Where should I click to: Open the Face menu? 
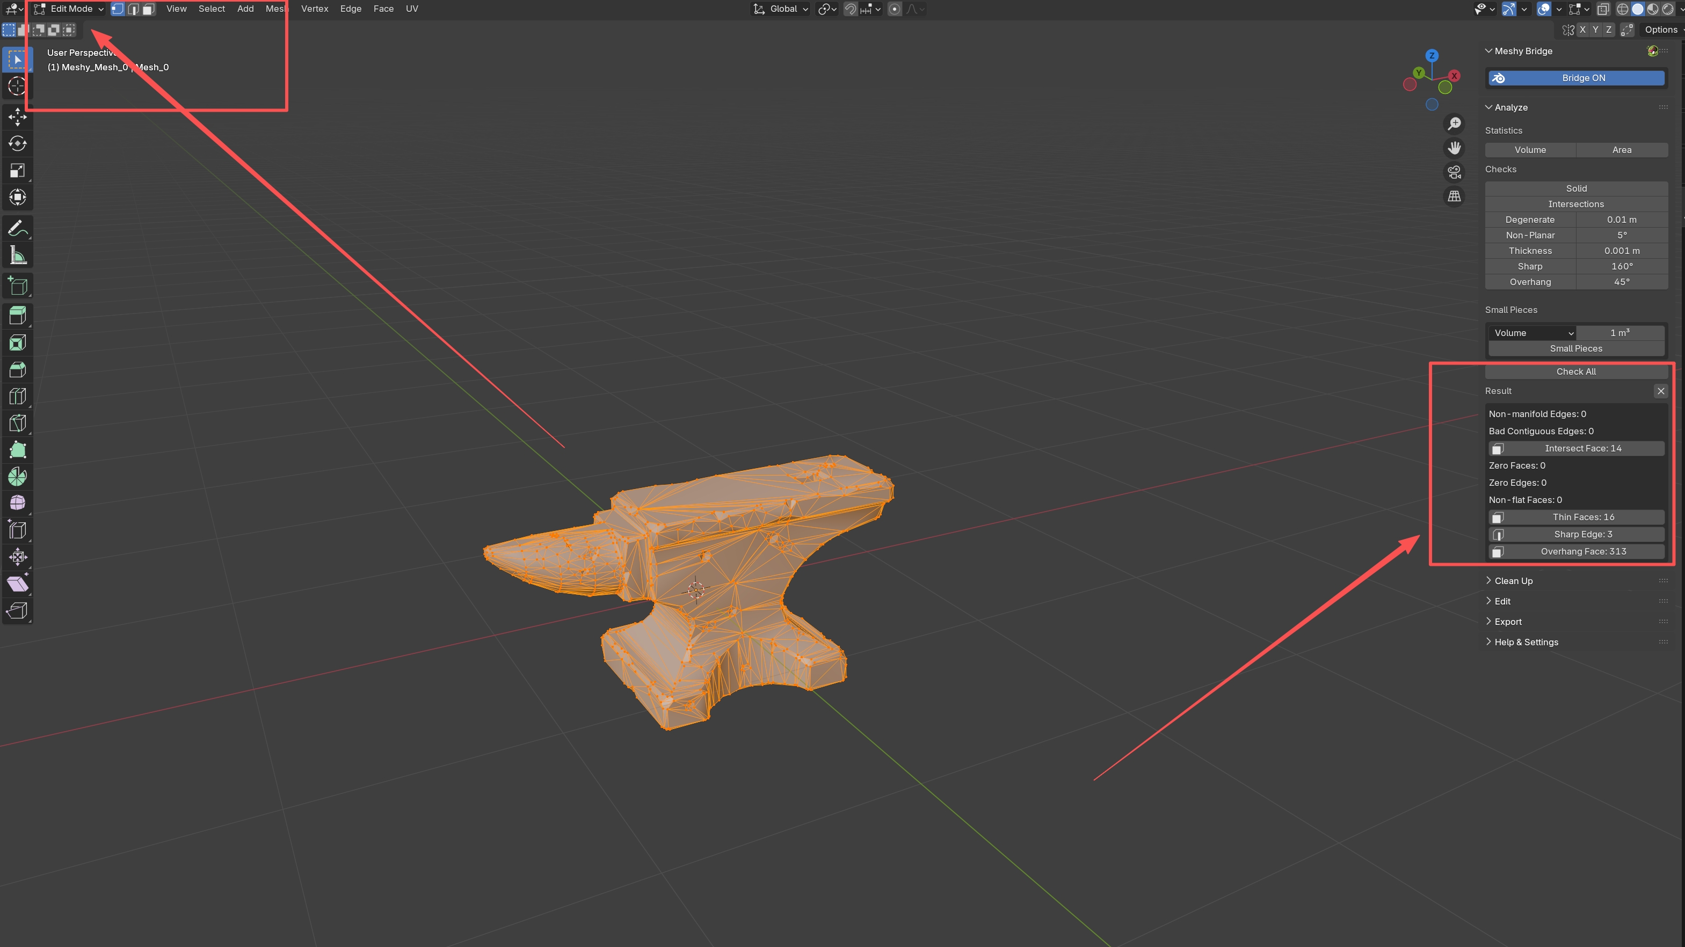[383, 9]
